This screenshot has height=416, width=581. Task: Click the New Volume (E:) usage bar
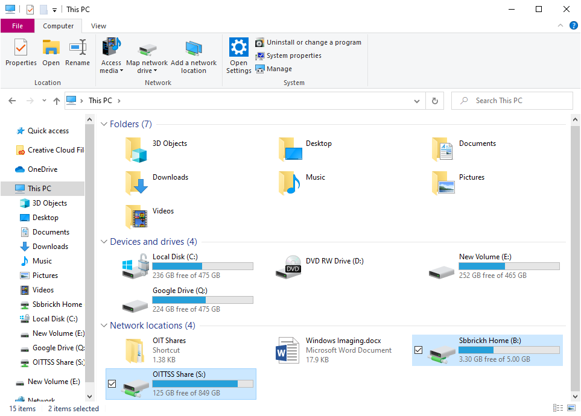point(509,266)
